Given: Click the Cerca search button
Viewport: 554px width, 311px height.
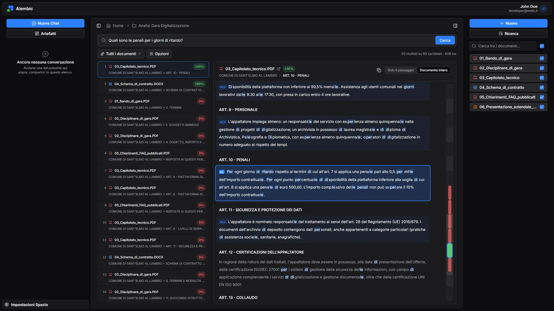Looking at the screenshot, I should (x=445, y=40).
